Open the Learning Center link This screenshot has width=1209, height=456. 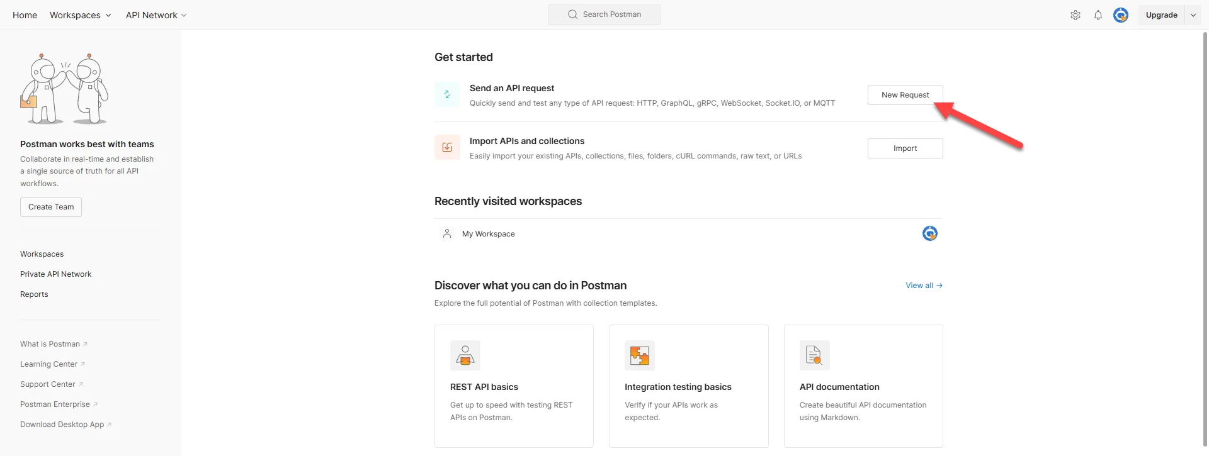coord(52,364)
